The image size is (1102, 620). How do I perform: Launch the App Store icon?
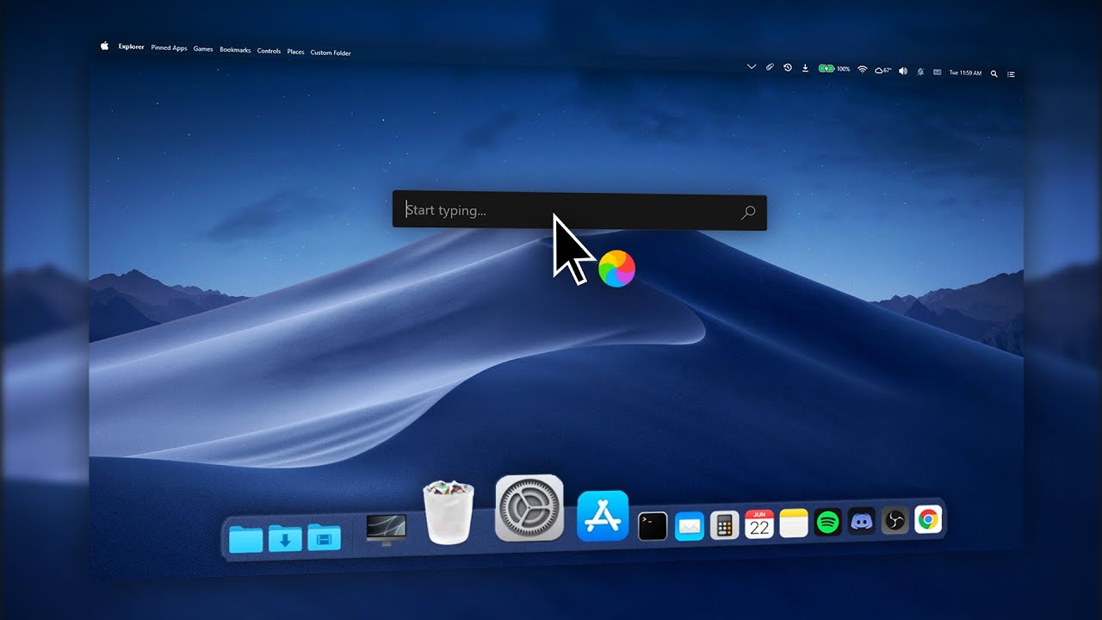(603, 516)
